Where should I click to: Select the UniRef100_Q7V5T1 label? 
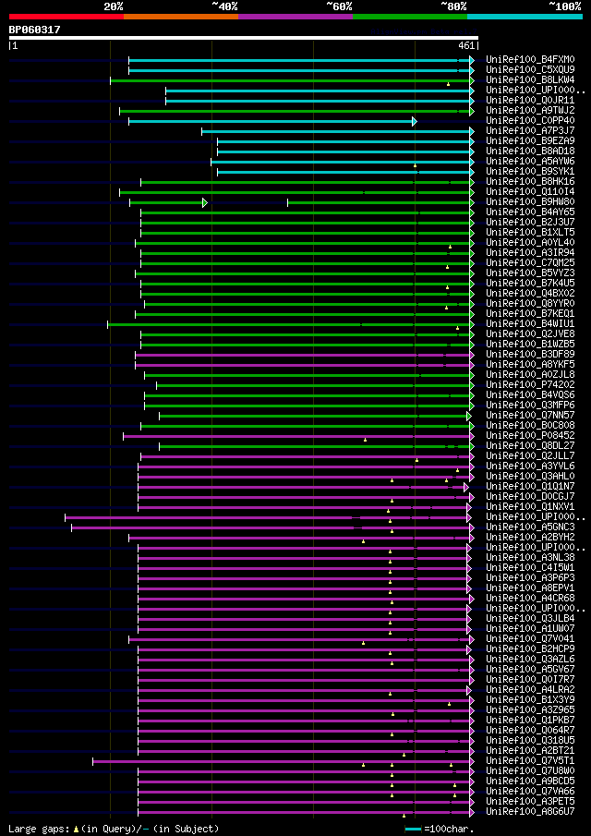[530, 761]
